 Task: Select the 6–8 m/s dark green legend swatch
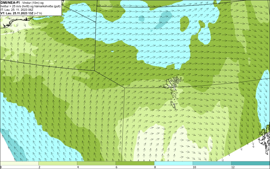pyautogui.click(x=135, y=163)
